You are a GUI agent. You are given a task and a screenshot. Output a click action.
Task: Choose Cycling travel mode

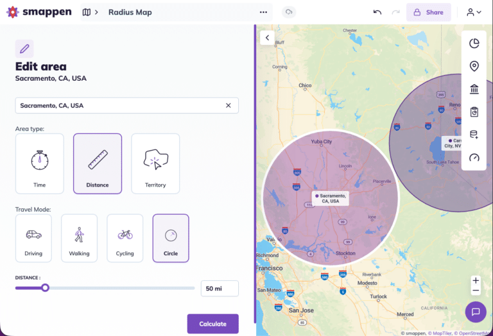click(125, 239)
